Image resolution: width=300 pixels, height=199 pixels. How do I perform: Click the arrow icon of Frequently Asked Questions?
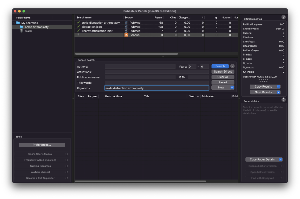pyautogui.click(x=67, y=160)
